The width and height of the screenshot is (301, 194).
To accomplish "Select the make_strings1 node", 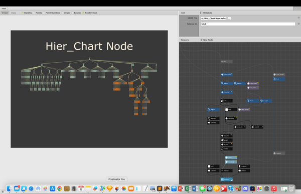I will [x=279, y=75].
